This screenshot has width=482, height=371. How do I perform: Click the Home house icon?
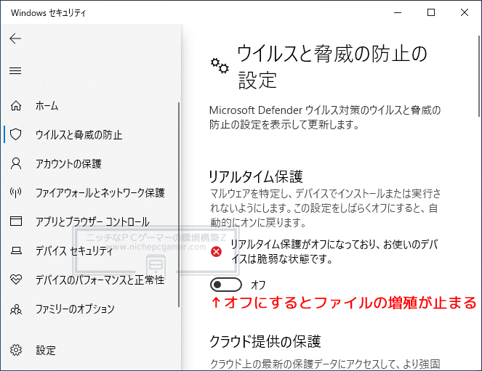point(16,105)
